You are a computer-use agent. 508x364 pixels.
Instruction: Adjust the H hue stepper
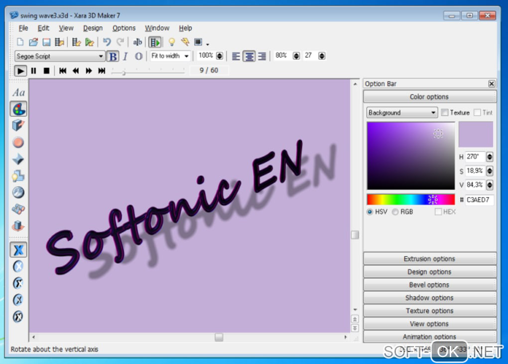(x=490, y=157)
